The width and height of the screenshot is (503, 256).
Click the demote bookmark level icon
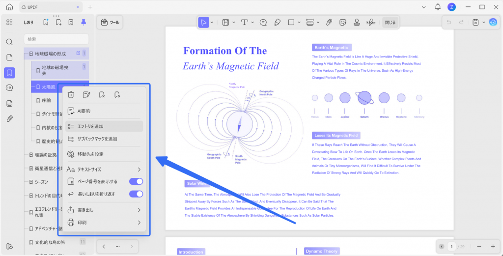pyautogui.click(x=117, y=95)
